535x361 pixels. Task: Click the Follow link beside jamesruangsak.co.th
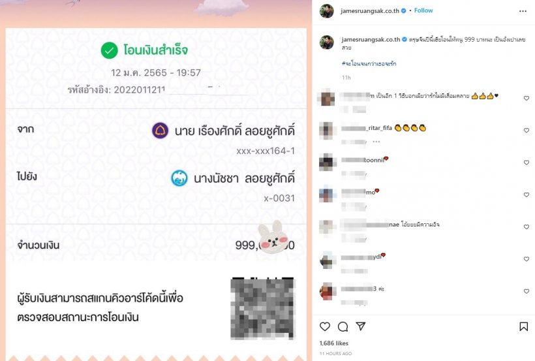[x=423, y=10]
